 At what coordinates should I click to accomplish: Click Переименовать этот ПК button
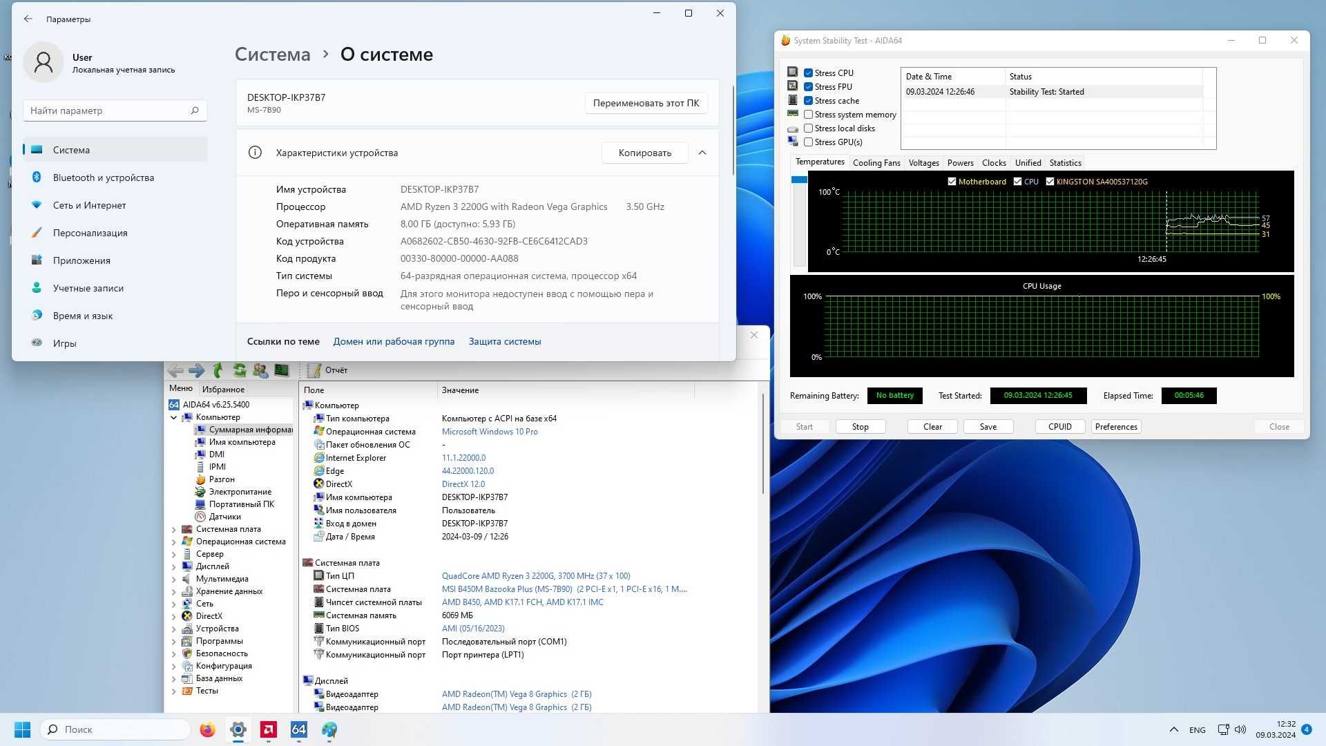[x=646, y=103]
